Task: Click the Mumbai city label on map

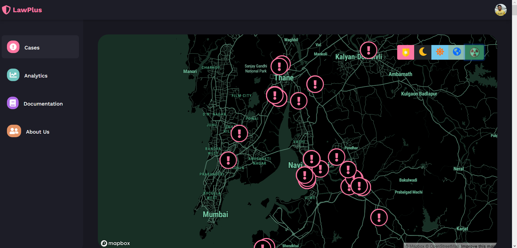Action: tap(215, 214)
